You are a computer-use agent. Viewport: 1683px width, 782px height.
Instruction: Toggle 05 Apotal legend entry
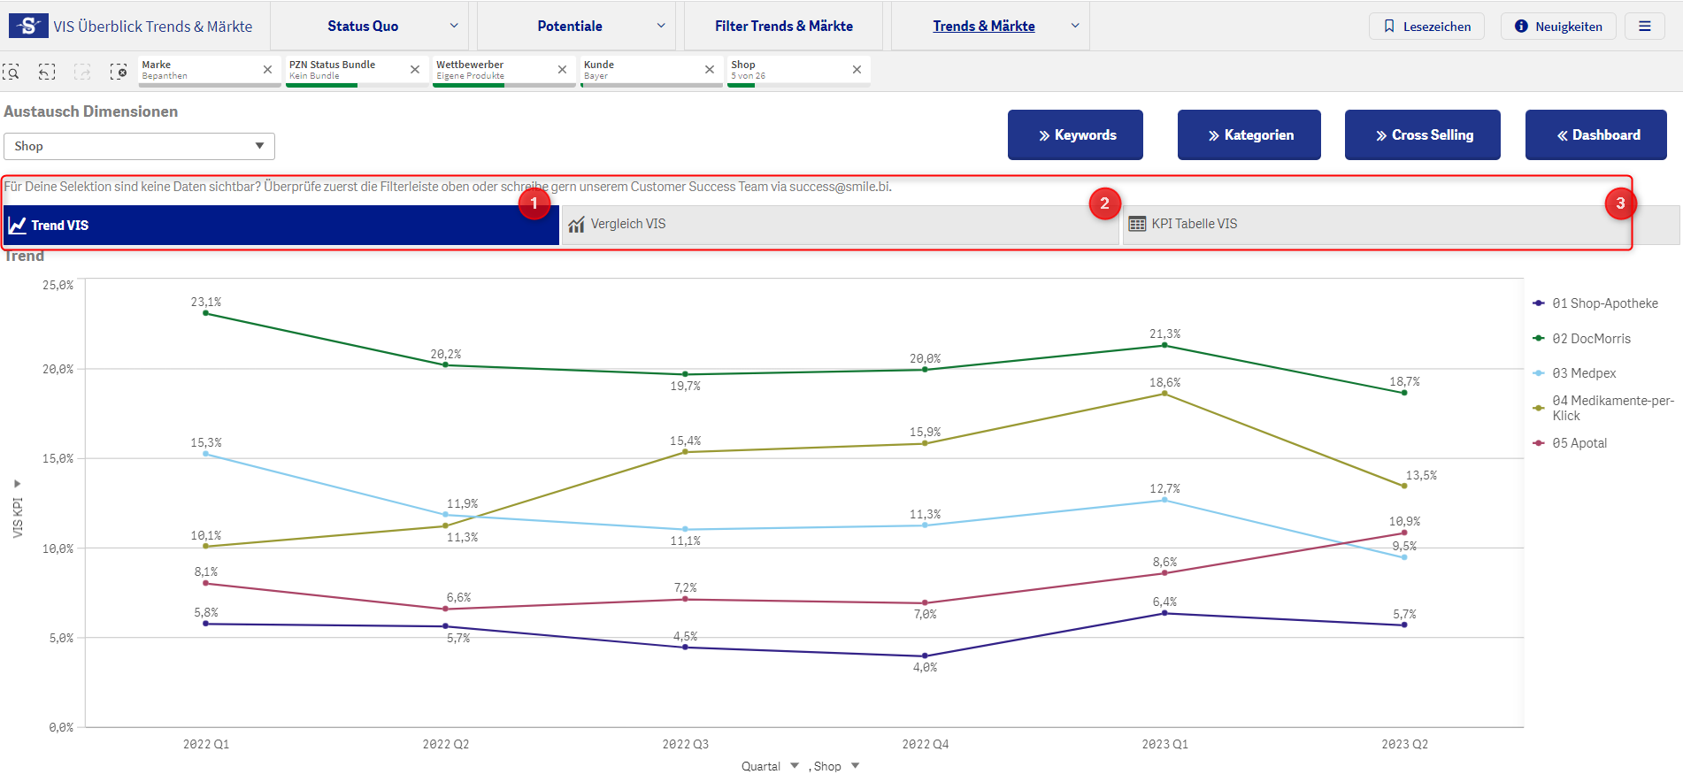click(1579, 443)
